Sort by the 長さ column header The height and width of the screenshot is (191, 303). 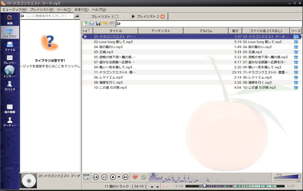[235, 31]
